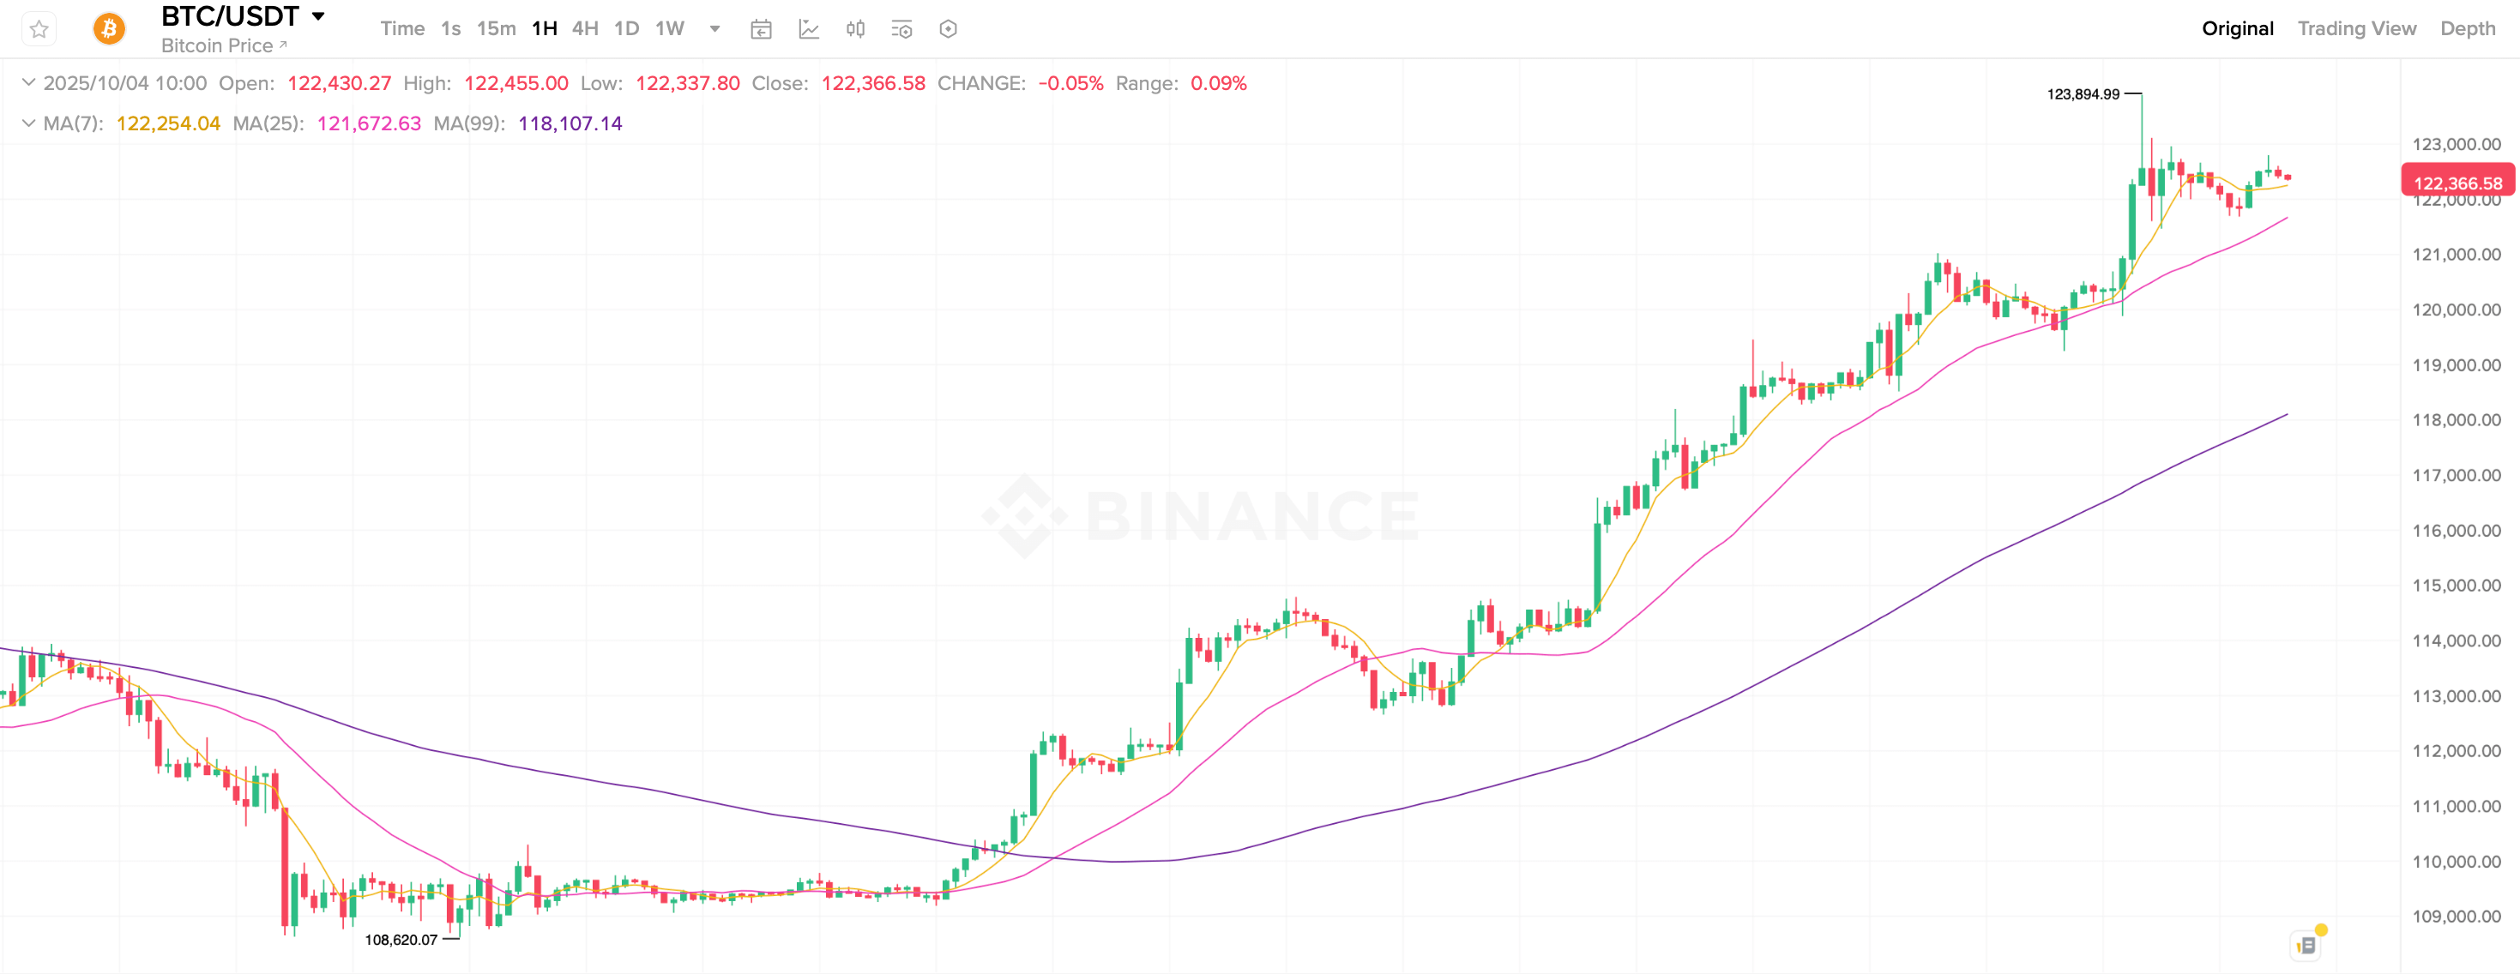Select the Time line chart view
This screenshot has height=974, width=2520.
tap(402, 29)
